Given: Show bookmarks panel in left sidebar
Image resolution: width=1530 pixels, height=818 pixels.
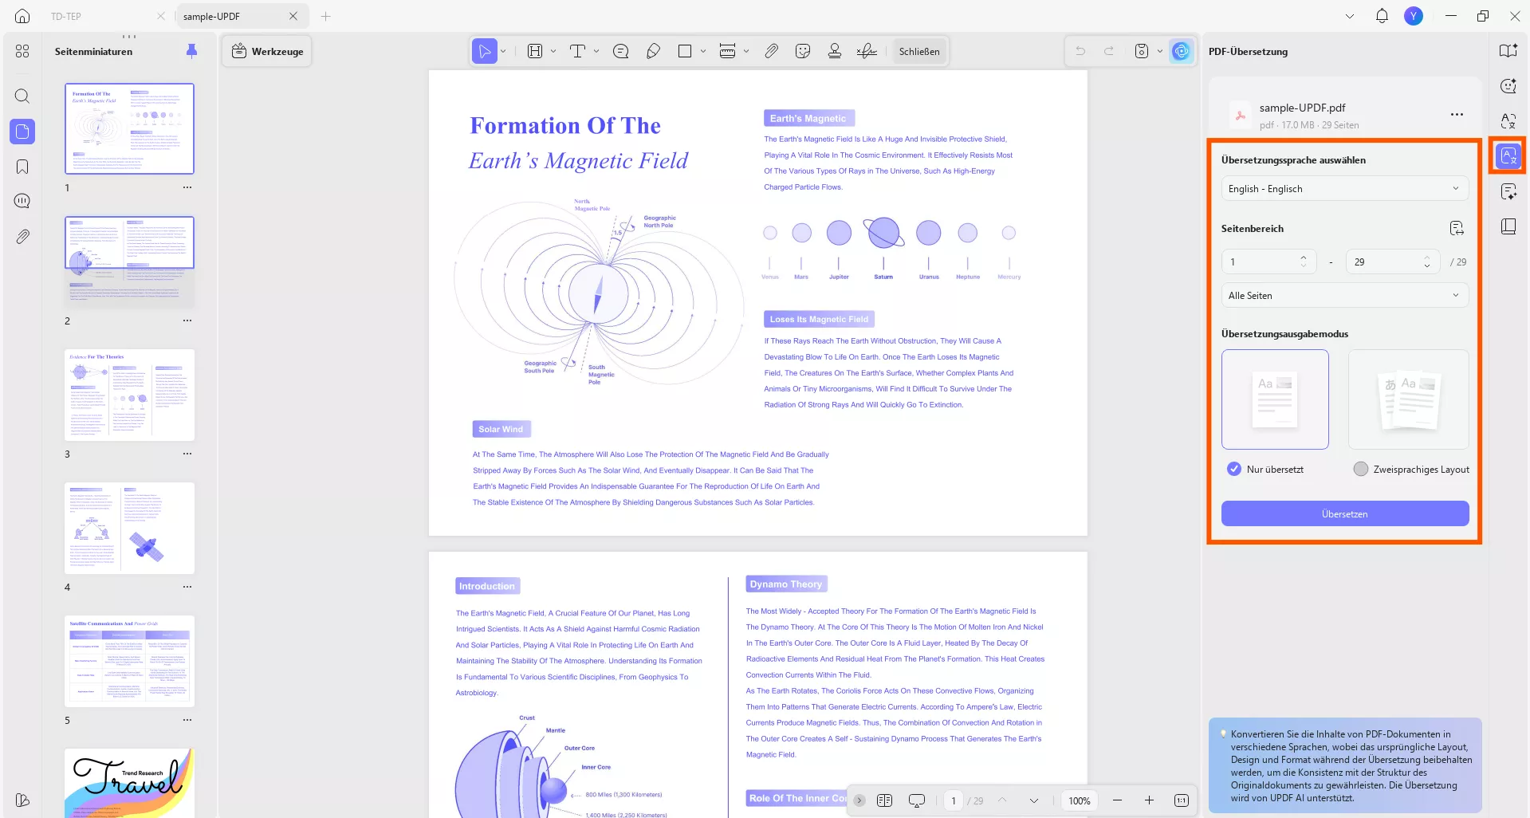Looking at the screenshot, I should pyautogui.click(x=22, y=167).
